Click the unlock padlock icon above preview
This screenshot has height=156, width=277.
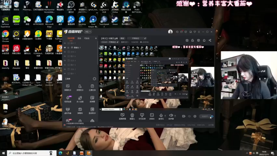pyautogui.click(x=193, y=40)
